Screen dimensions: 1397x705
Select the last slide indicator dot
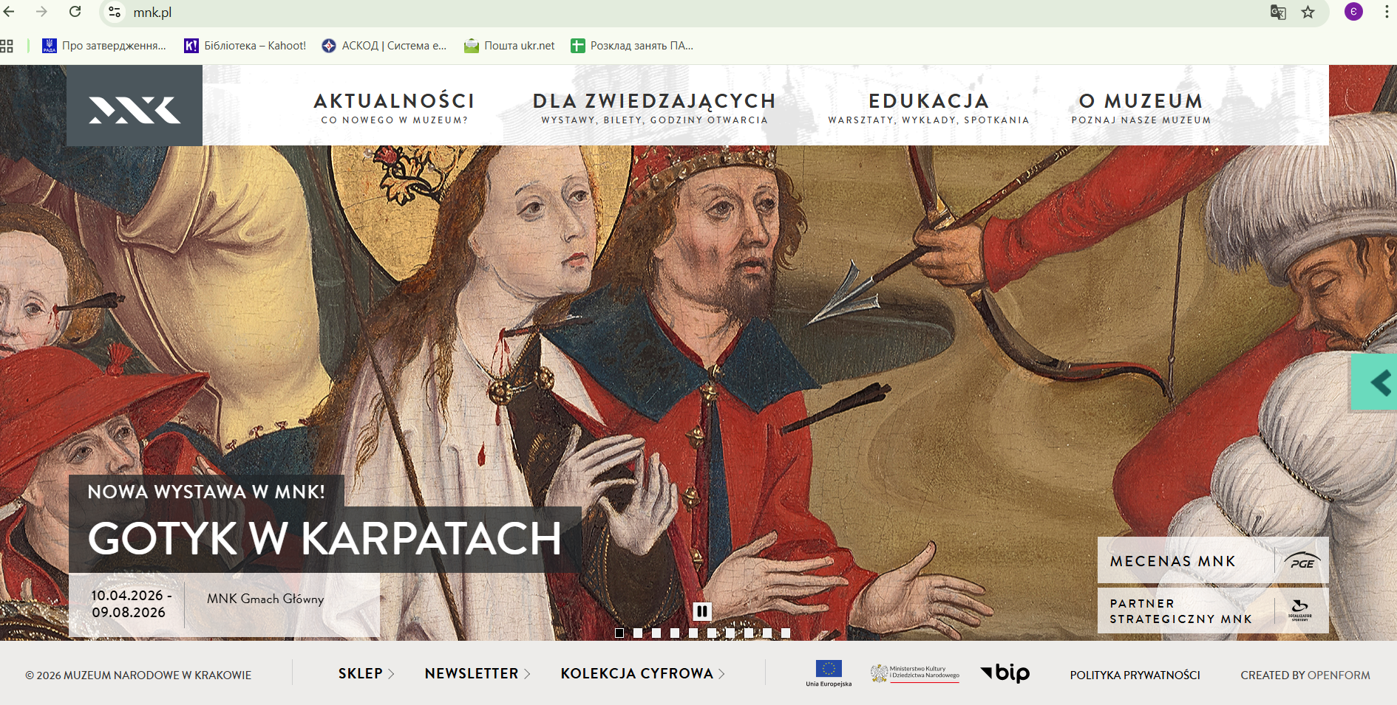(x=786, y=633)
